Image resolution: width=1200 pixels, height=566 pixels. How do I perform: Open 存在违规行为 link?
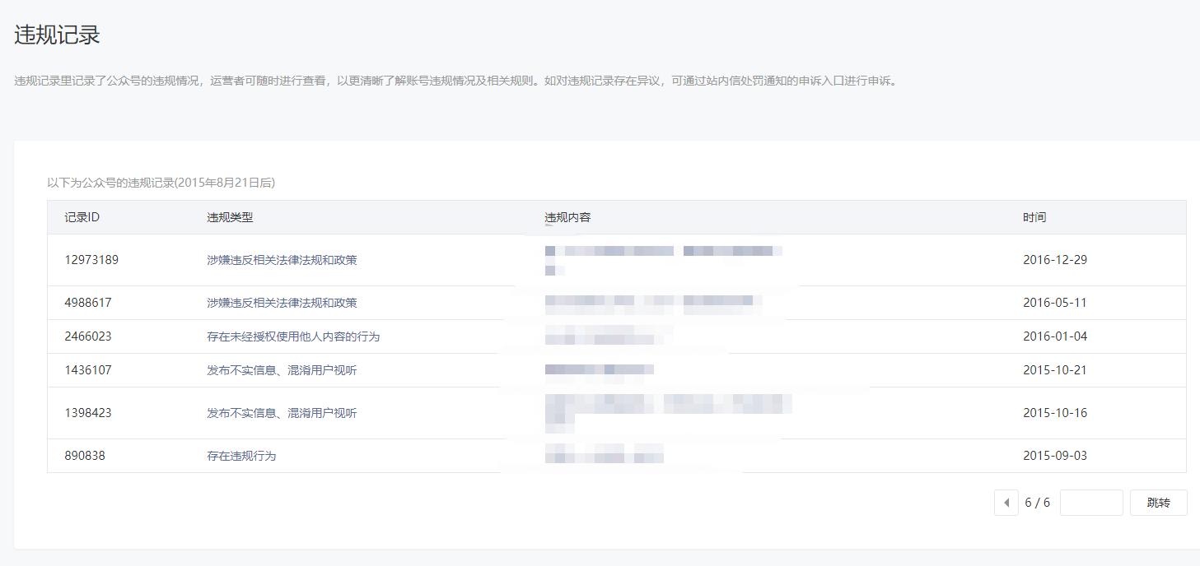pyautogui.click(x=241, y=456)
